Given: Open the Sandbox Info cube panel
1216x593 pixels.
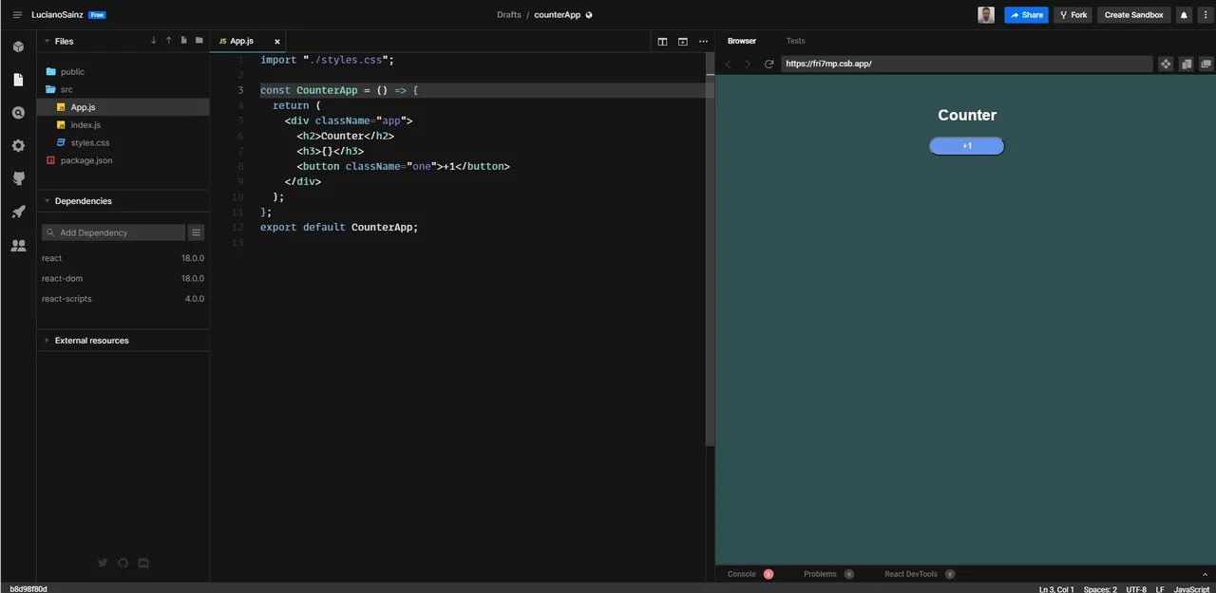Looking at the screenshot, I should pyautogui.click(x=18, y=46).
